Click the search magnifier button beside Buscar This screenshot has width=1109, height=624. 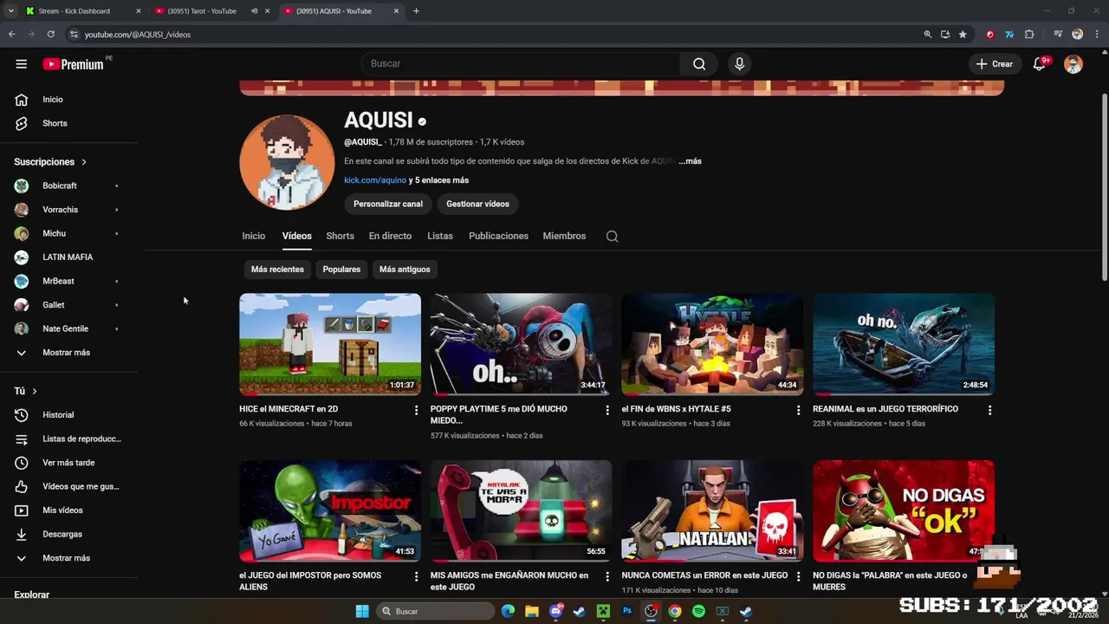[x=699, y=63]
